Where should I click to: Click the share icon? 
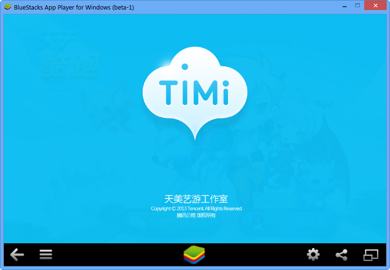(342, 255)
